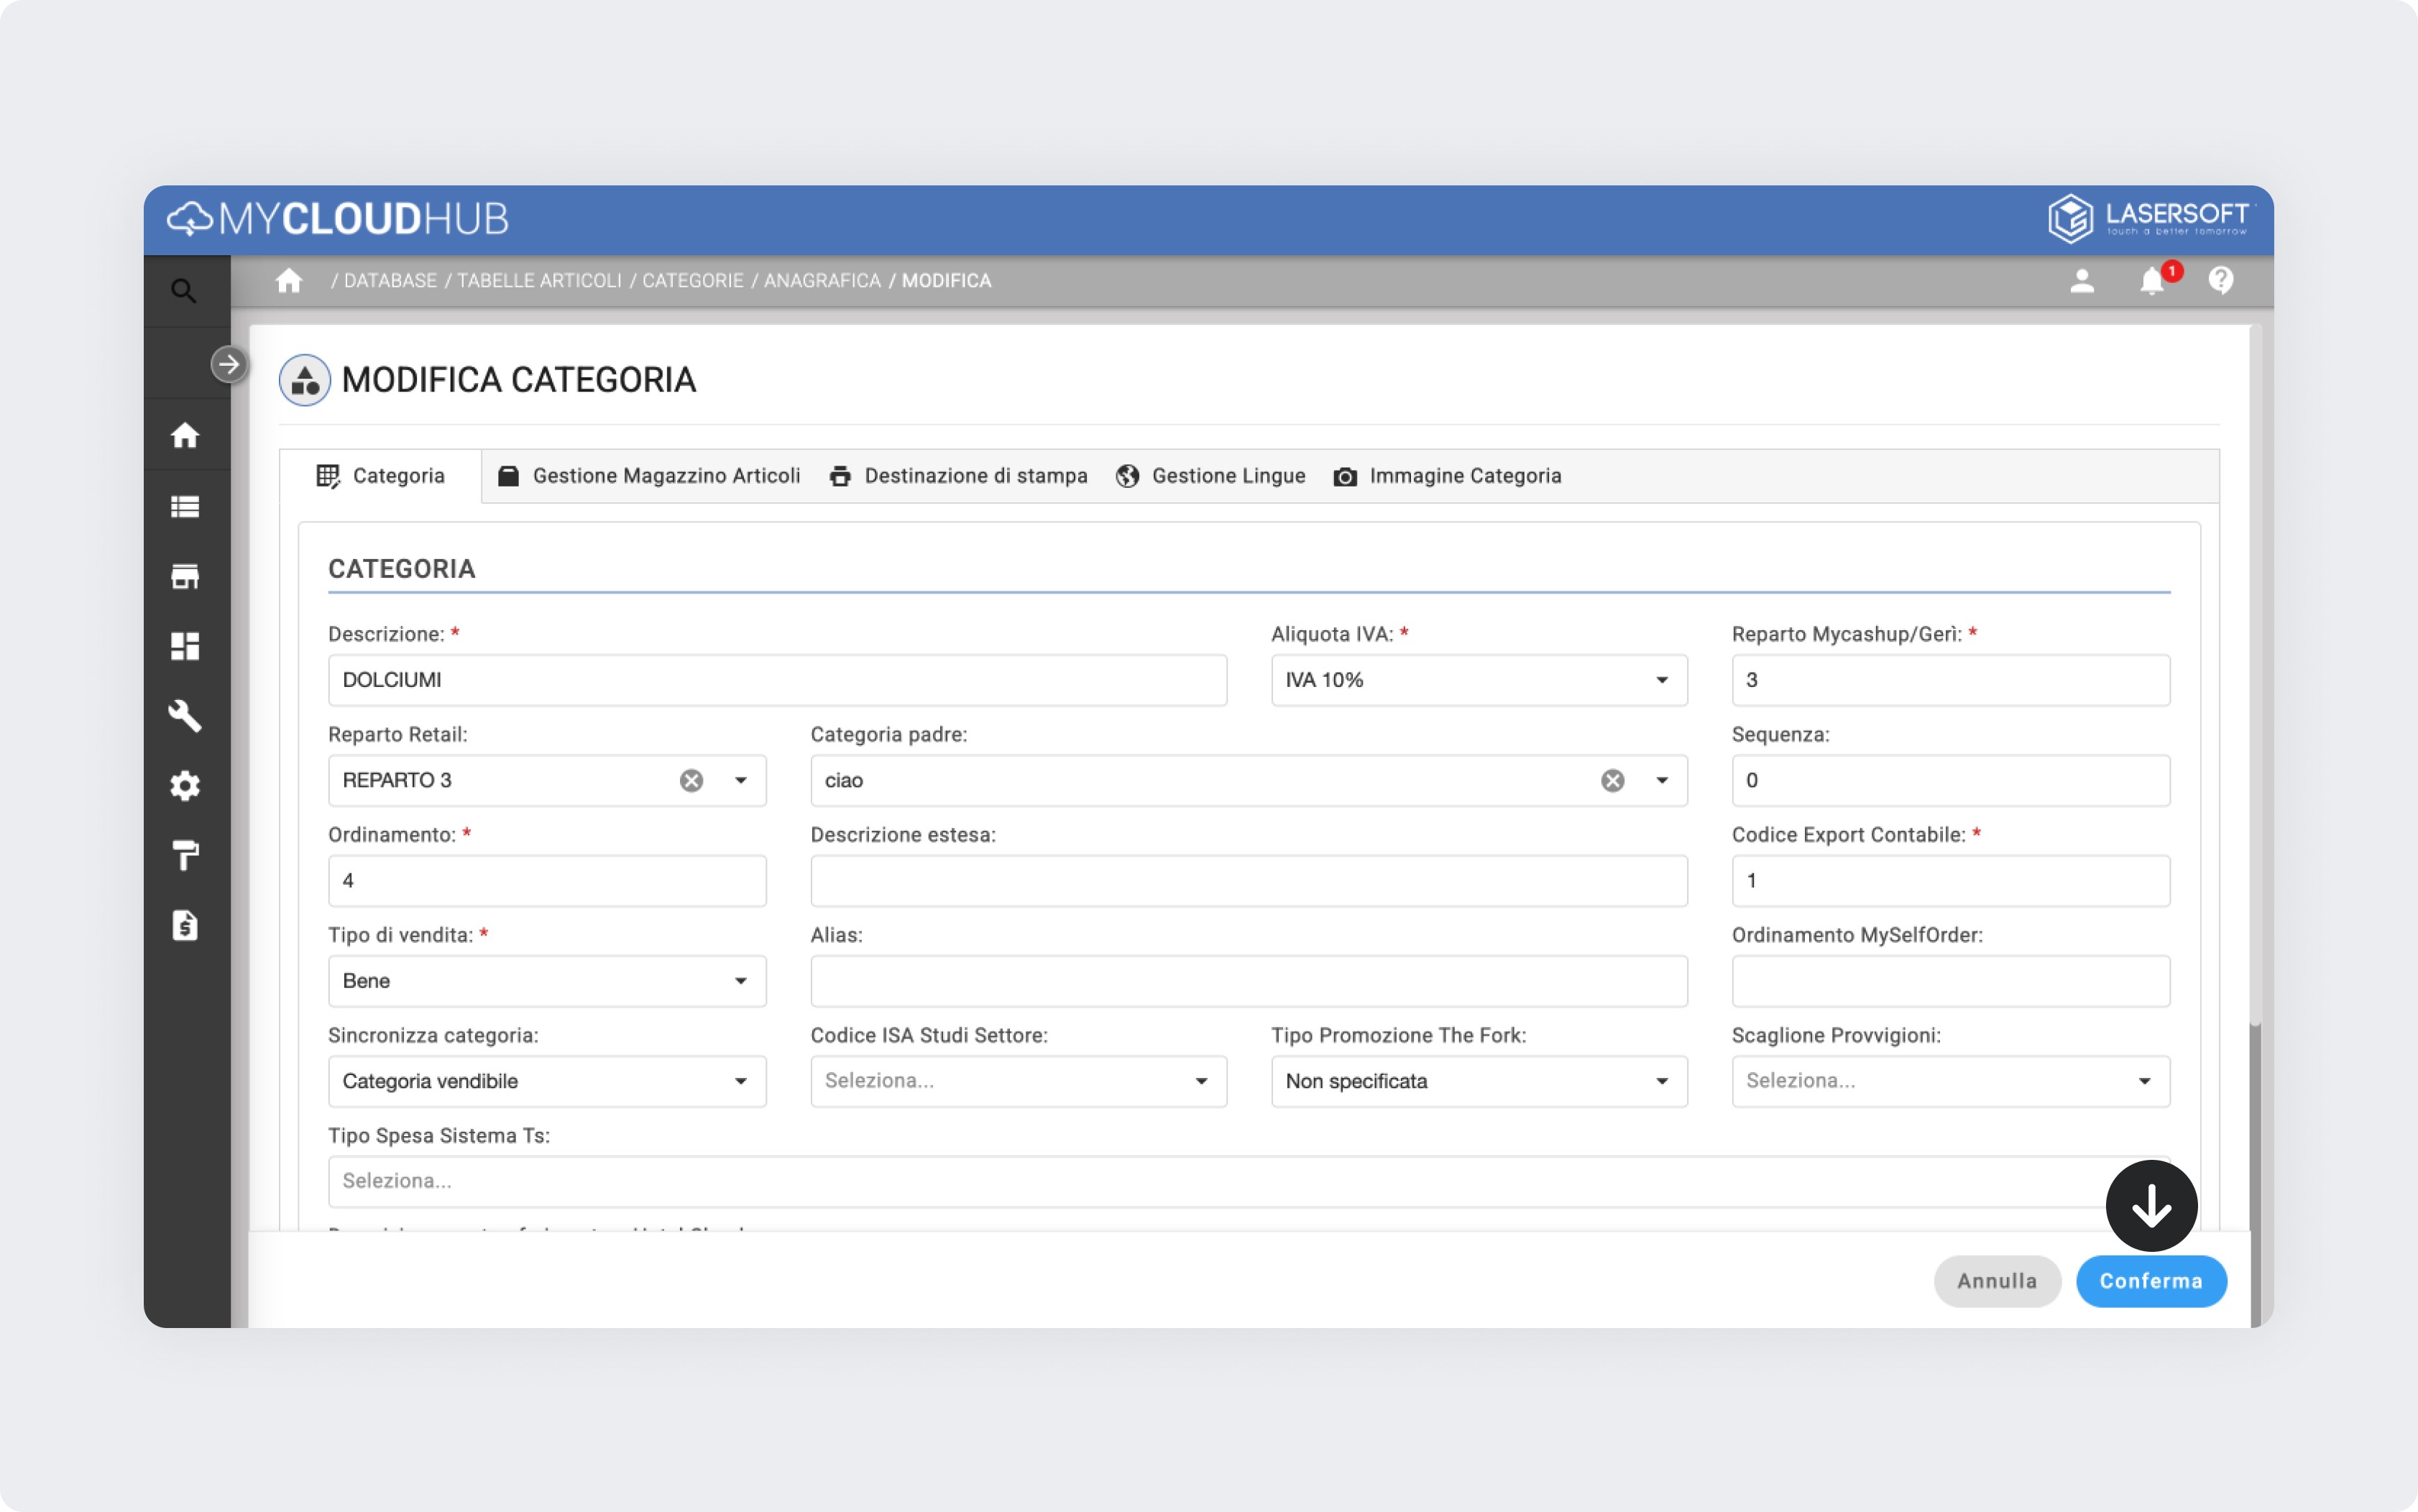Expand the Tipo di vendita dropdown

click(x=546, y=981)
